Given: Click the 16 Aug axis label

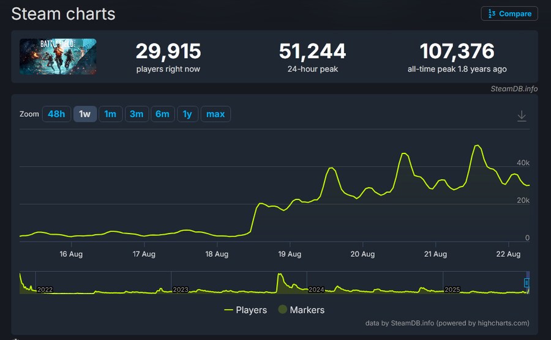Looking at the screenshot, I should pos(71,254).
